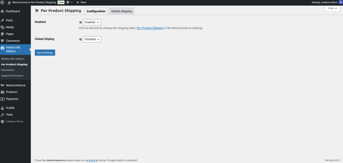The image size is (343, 163).
Task: Open the WordPress logo menu
Action: click(3, 2)
